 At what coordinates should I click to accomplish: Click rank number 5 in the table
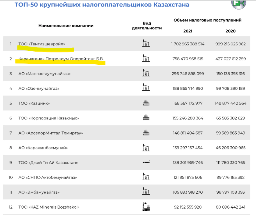(11, 103)
